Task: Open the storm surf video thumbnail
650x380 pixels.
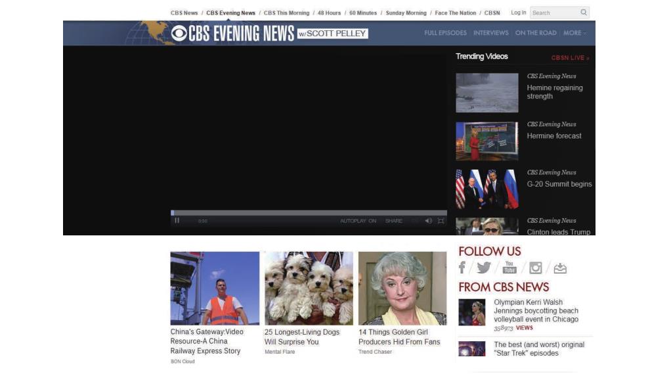Action: (487, 93)
